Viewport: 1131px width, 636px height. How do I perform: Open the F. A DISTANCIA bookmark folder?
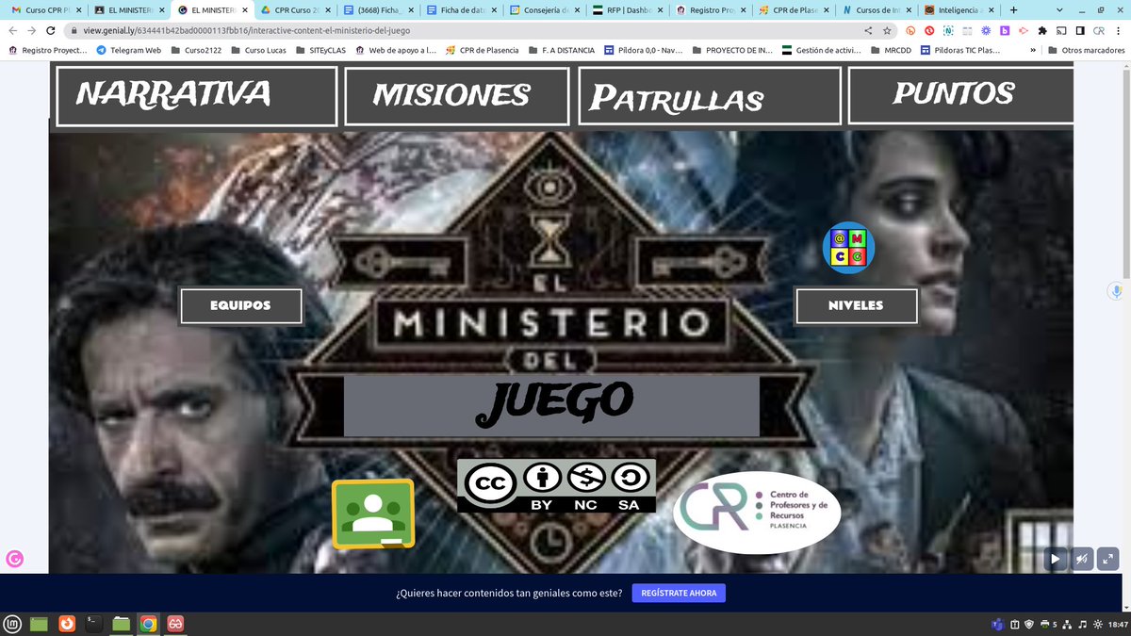pos(561,50)
